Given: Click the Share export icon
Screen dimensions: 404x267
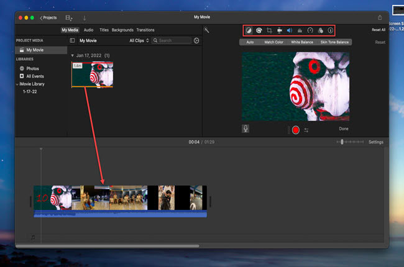Looking at the screenshot, I should tap(380, 17).
